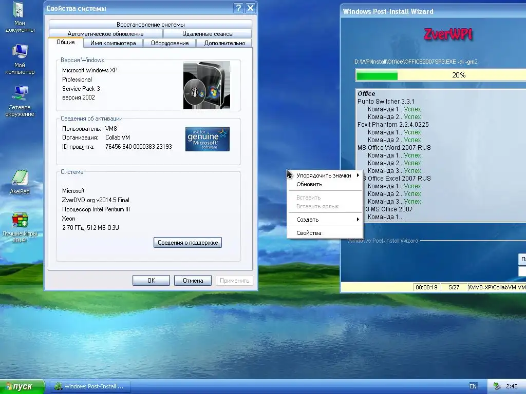Click the ZverWPI logo
The height and width of the screenshot is (394, 526).
click(448, 34)
